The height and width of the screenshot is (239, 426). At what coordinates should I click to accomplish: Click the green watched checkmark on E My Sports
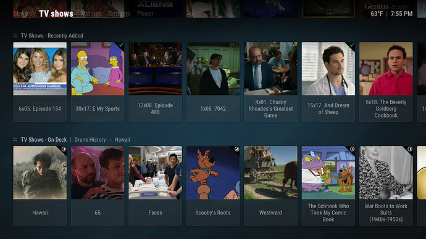(x=121, y=45)
